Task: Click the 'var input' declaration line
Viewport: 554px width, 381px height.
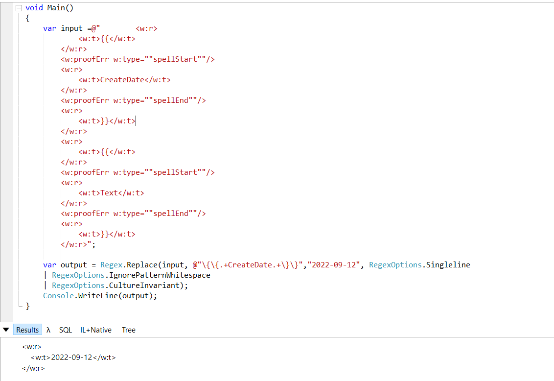Action: 100,28
